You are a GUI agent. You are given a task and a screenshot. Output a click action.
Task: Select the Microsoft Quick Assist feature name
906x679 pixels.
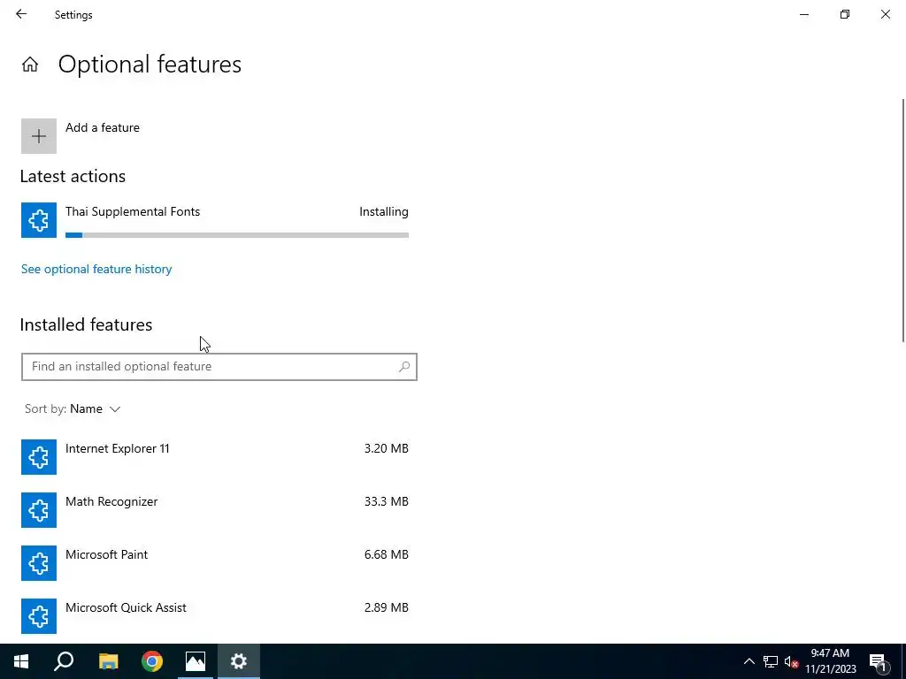coord(126,608)
